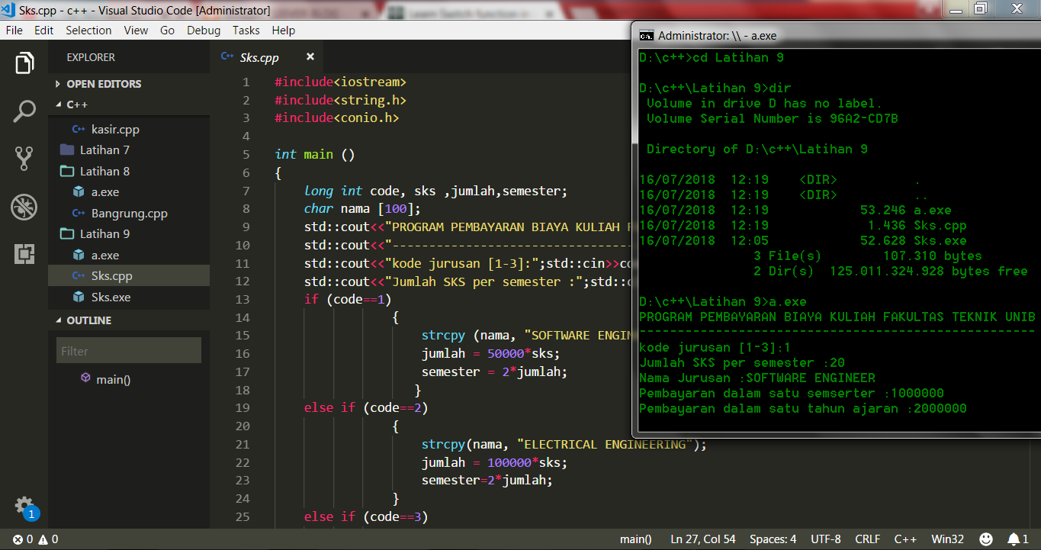The width and height of the screenshot is (1041, 550).
Task: Click the Latihan 9 open-folder icon
Action: click(x=67, y=233)
